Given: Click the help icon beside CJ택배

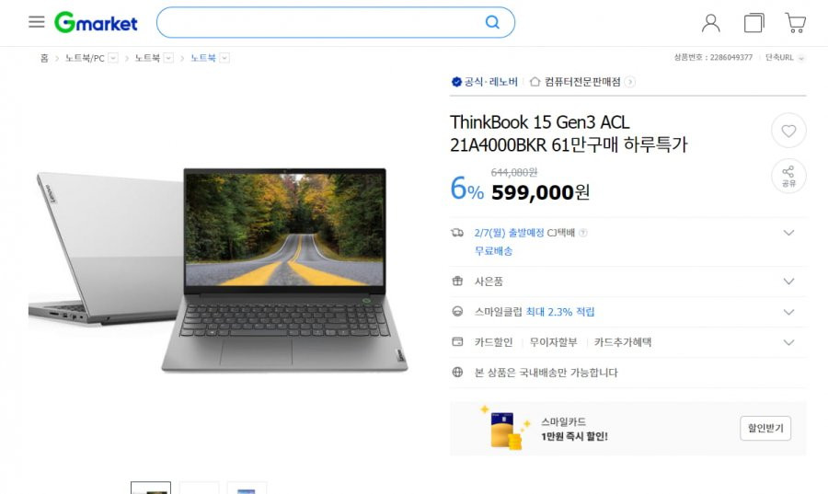Looking at the screenshot, I should pos(583,233).
